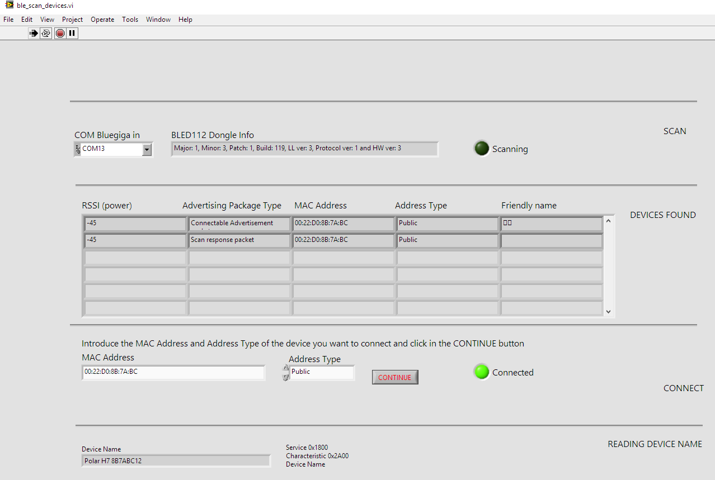The image size is (715, 480).
Task: Click the LabVIEW VI icon in title bar
Action: pyautogui.click(x=9, y=4)
